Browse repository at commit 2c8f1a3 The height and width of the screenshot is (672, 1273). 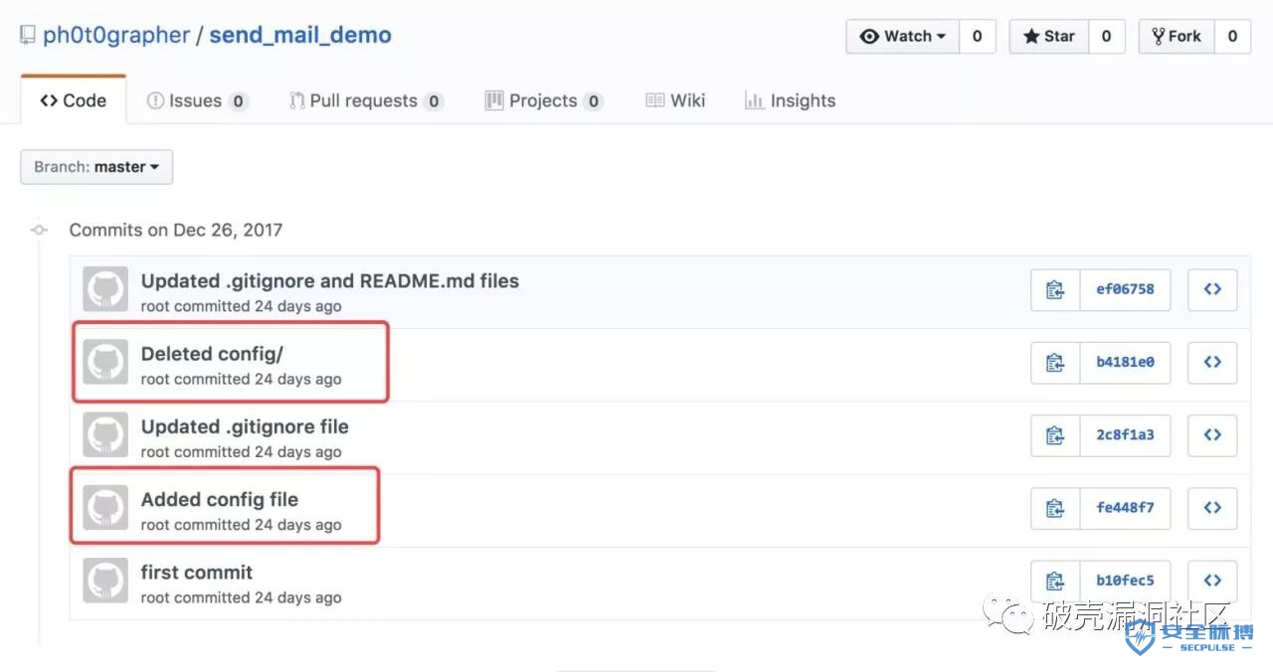tap(1212, 435)
